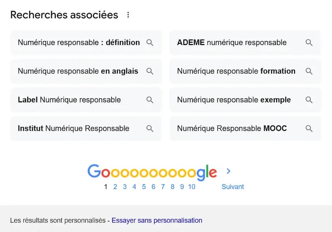
Task: Click the magnifier icon beside 'Label Numérique responsable'
Action: pos(150,100)
